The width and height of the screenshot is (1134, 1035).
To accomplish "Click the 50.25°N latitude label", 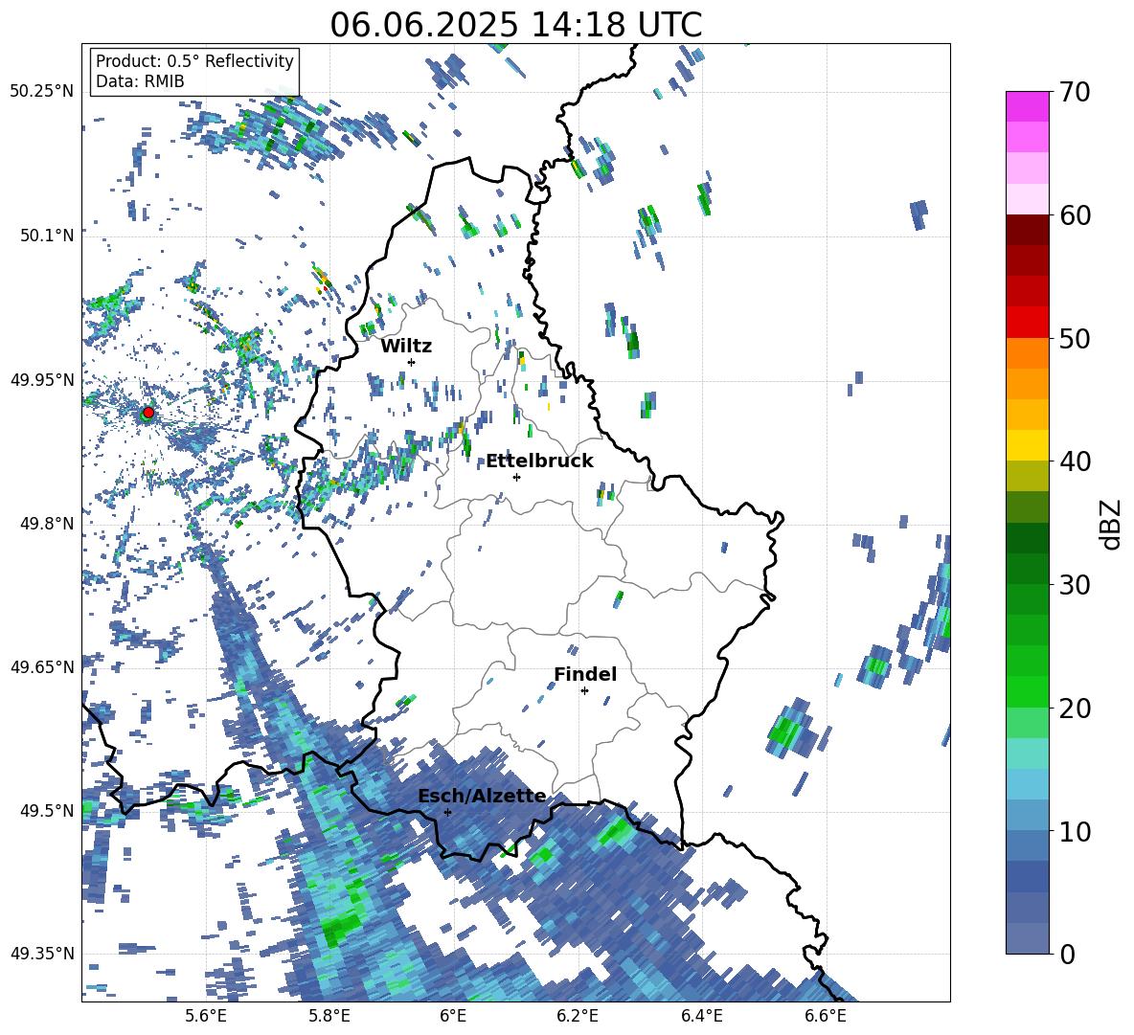I will click(42, 92).
